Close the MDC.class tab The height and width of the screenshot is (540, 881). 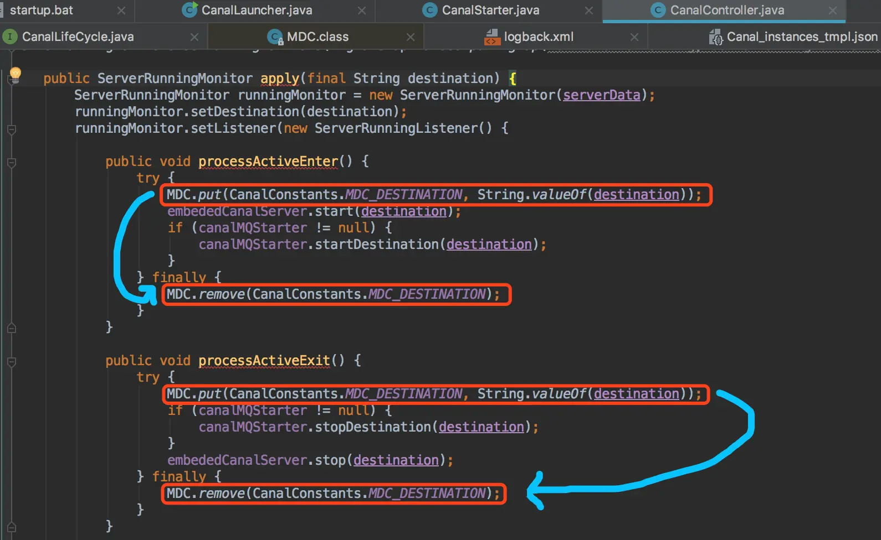(x=411, y=37)
